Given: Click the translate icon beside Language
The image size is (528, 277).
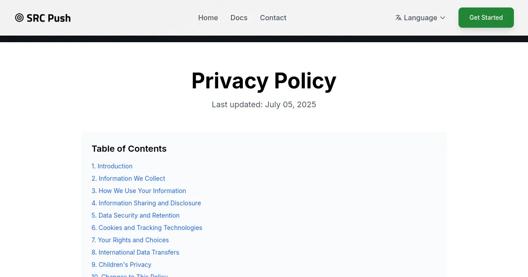Looking at the screenshot, I should [398, 18].
